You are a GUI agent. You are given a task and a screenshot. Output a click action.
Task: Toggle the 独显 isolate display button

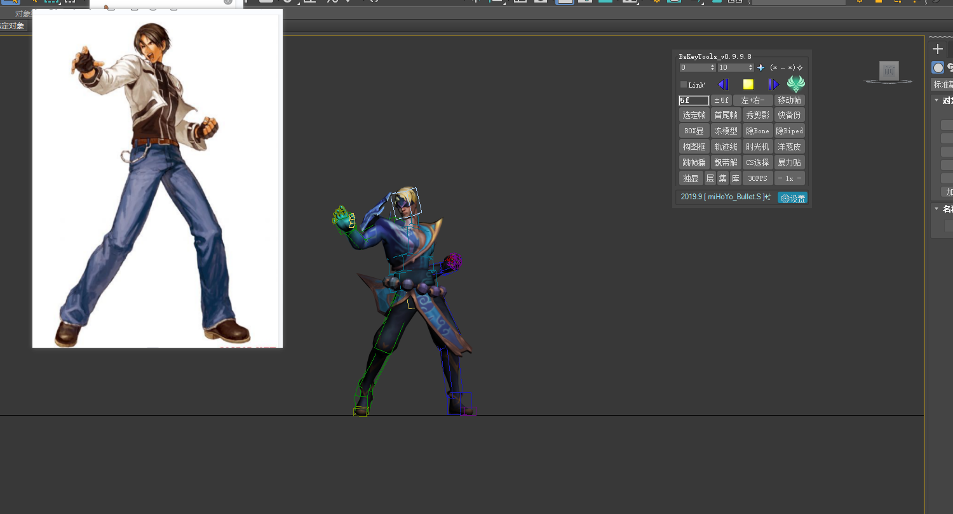[691, 178]
